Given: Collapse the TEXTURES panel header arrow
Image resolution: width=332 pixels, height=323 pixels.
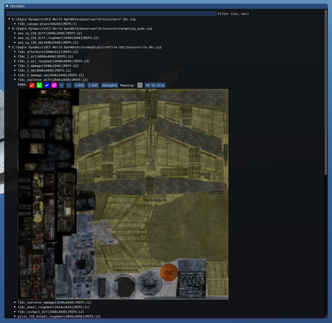Looking at the screenshot, I should click(7, 6).
